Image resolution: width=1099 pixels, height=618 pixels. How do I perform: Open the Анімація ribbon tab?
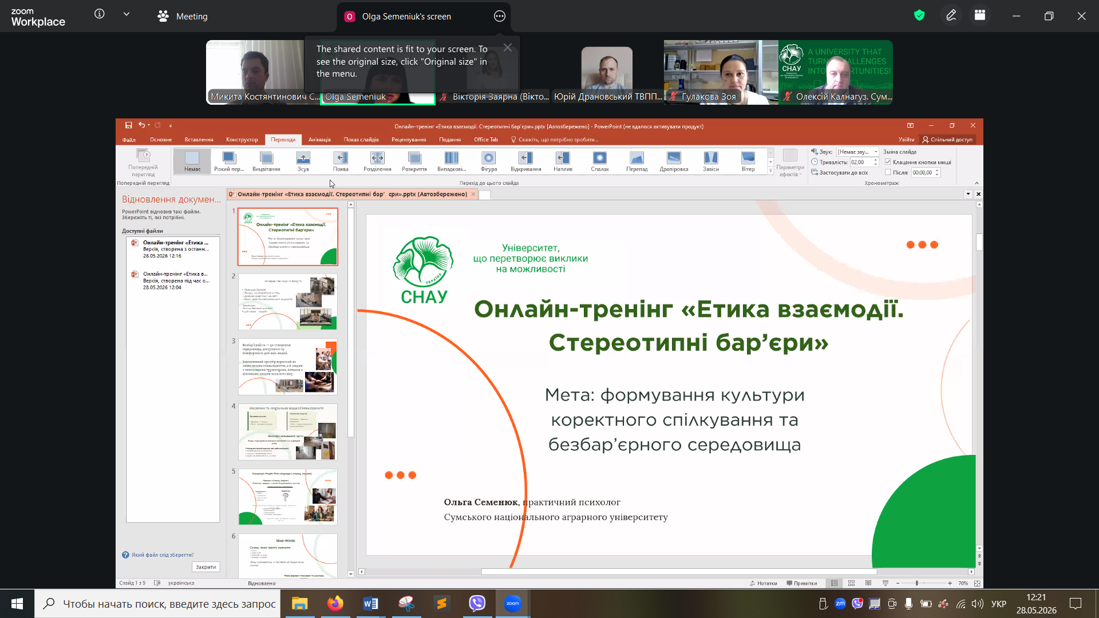pos(319,140)
